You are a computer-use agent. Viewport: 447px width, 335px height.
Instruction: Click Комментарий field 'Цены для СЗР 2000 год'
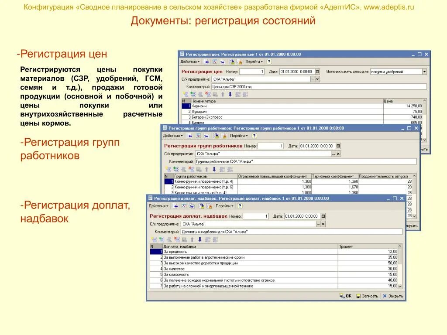tap(319, 87)
